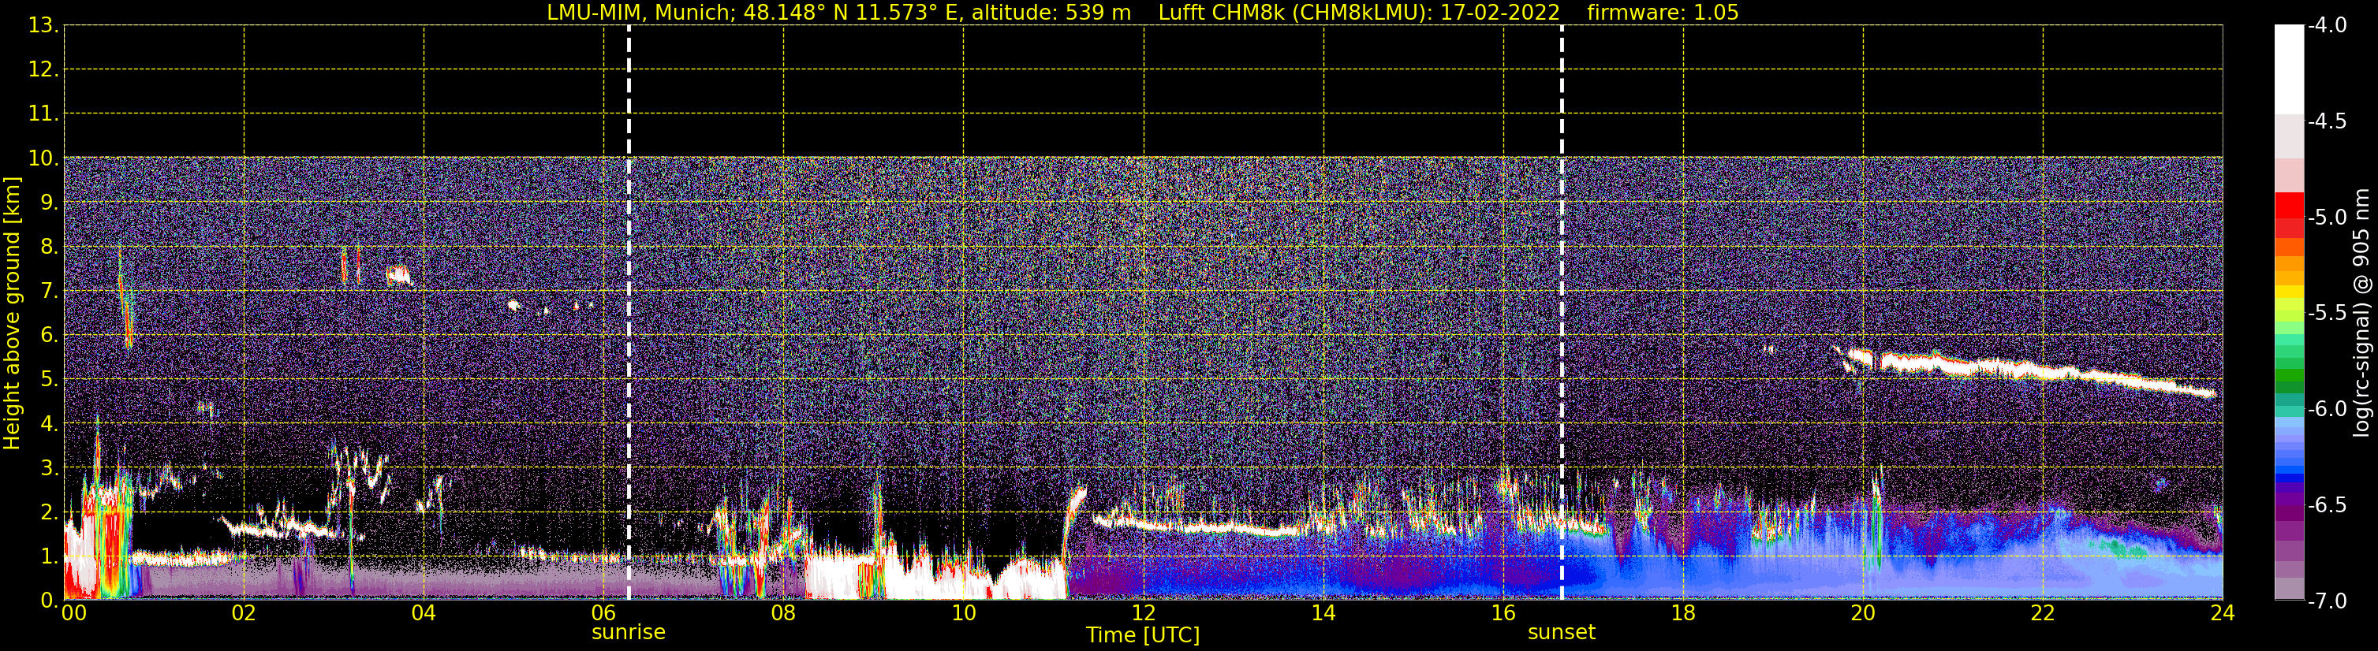Click the y-axis tick label 10
The image size is (2378, 651).
(x=43, y=158)
